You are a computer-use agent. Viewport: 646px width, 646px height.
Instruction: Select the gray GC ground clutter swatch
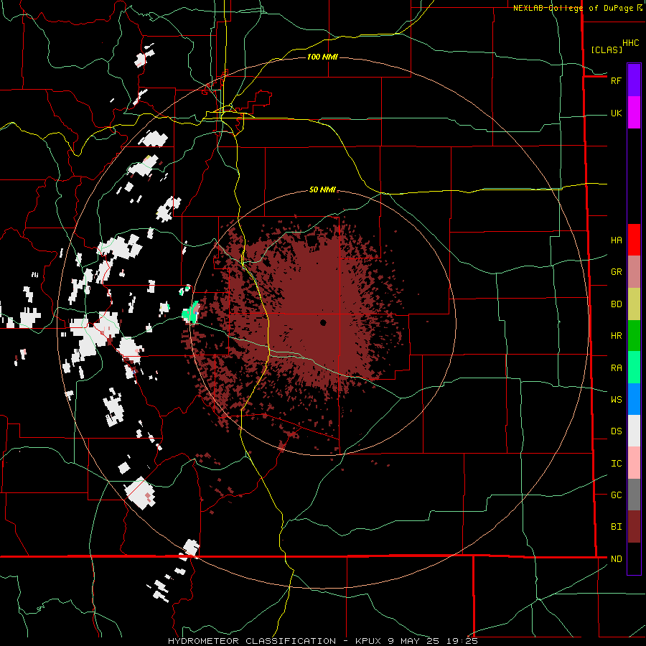point(634,495)
